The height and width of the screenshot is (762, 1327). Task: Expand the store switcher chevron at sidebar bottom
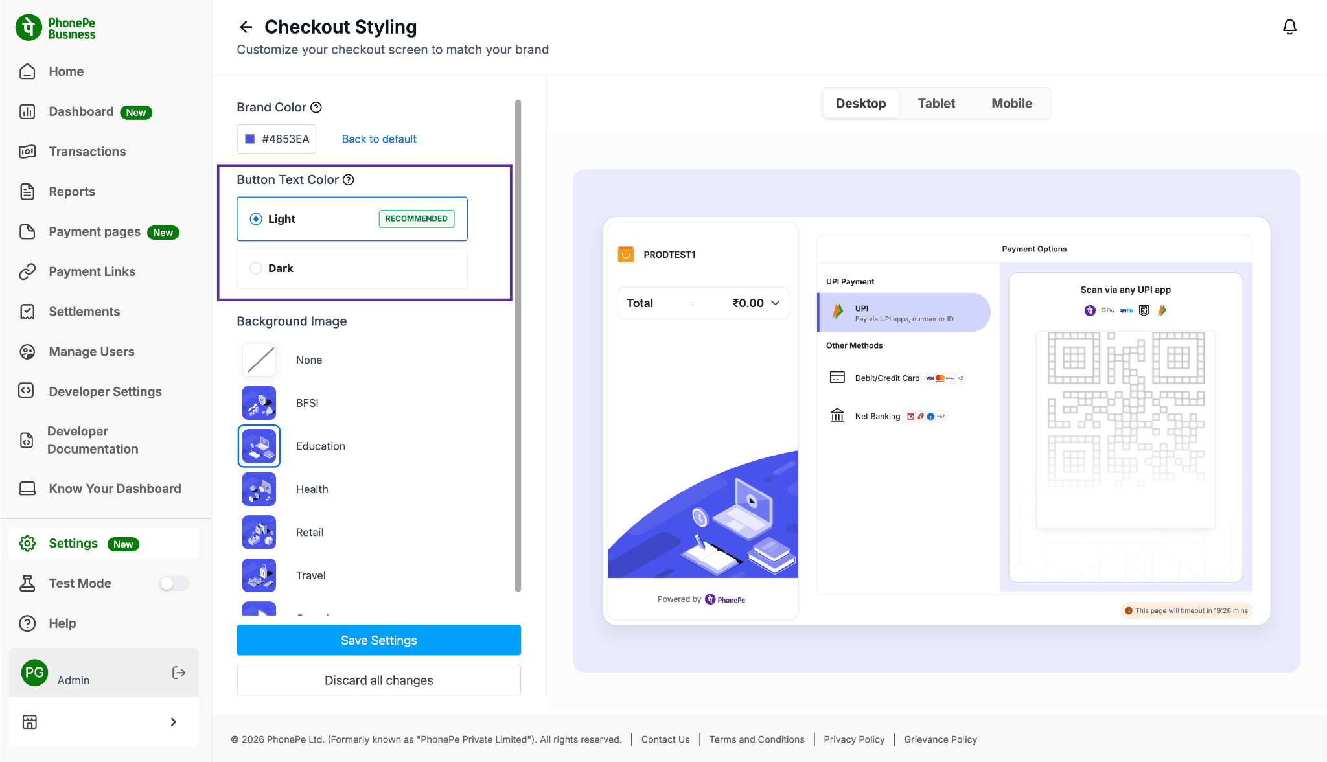point(173,722)
